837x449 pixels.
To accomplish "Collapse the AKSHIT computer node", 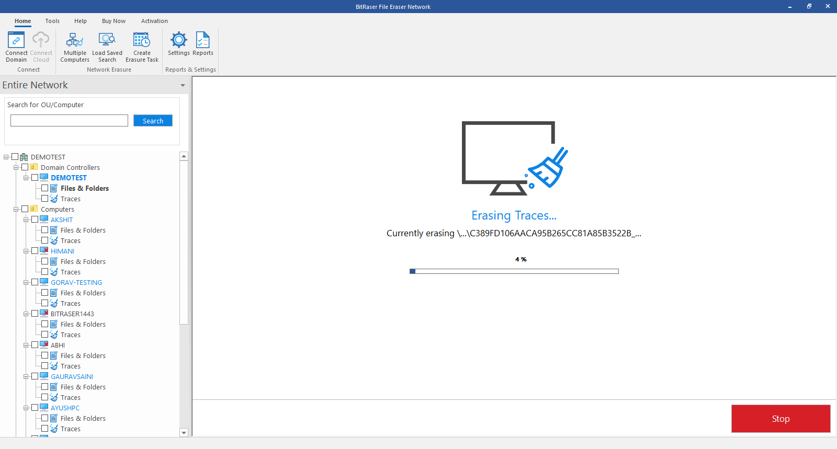I will click(26, 220).
